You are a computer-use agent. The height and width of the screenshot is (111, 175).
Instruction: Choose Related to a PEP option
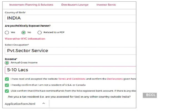coord(39,32)
